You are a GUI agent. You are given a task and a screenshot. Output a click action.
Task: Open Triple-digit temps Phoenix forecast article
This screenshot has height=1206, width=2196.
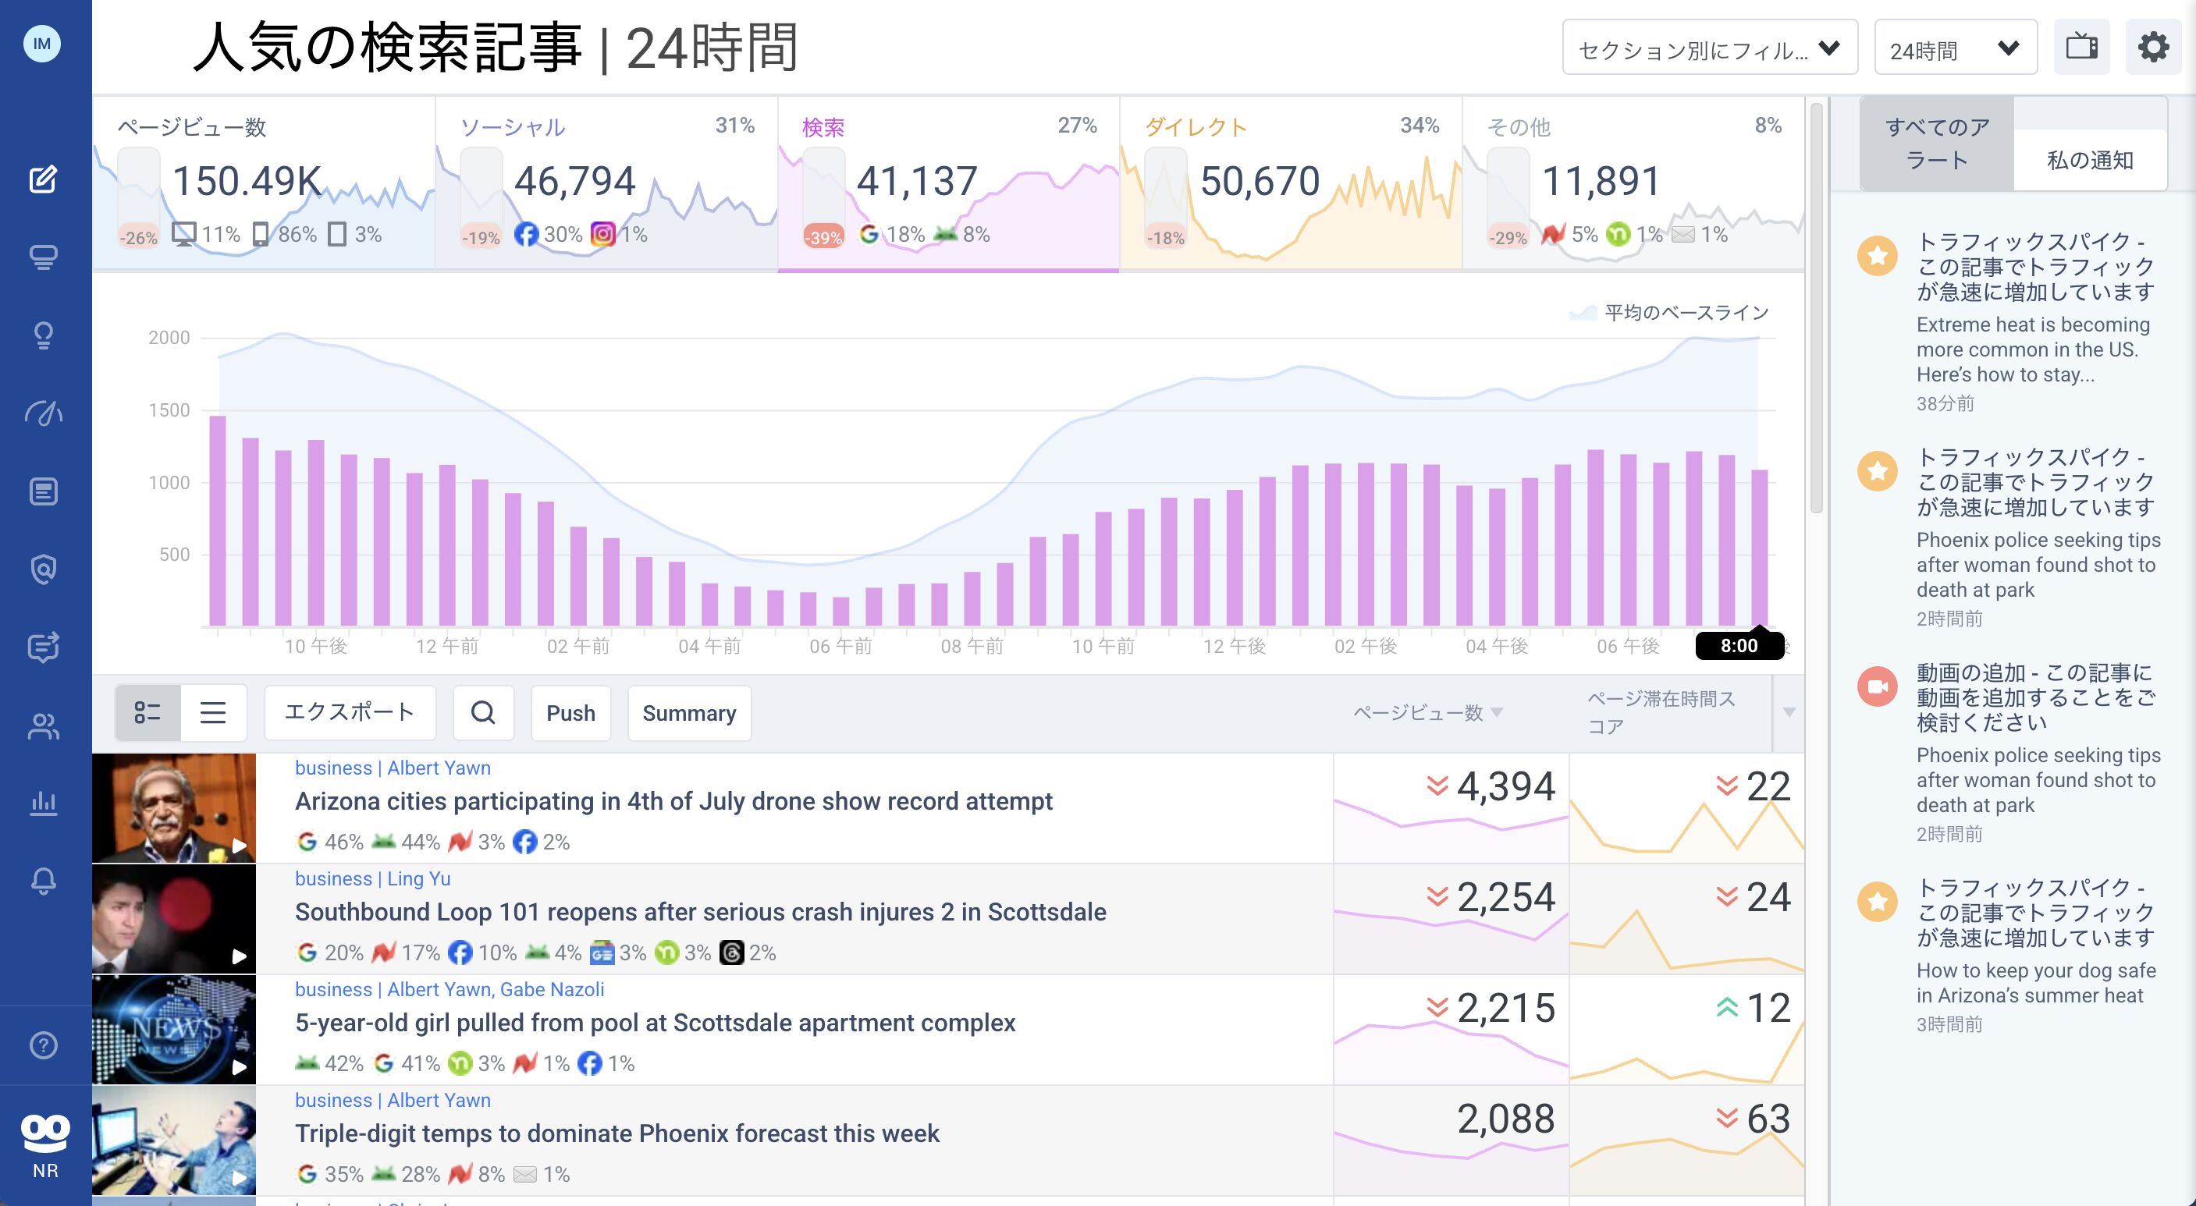tap(617, 1133)
